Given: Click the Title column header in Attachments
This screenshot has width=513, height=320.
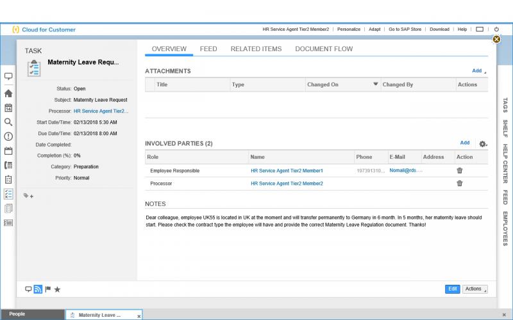Looking at the screenshot, I should (x=192, y=84).
